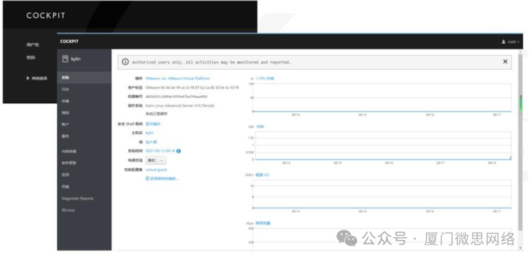Open 终端 in the sidebar

[x=84, y=187]
